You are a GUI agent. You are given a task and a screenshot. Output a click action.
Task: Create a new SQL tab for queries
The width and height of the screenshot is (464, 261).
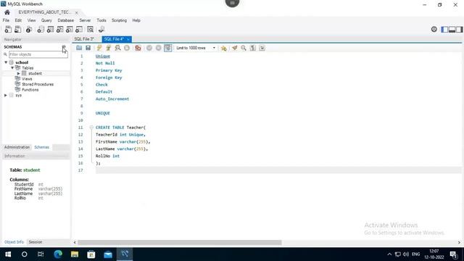pos(8,29)
